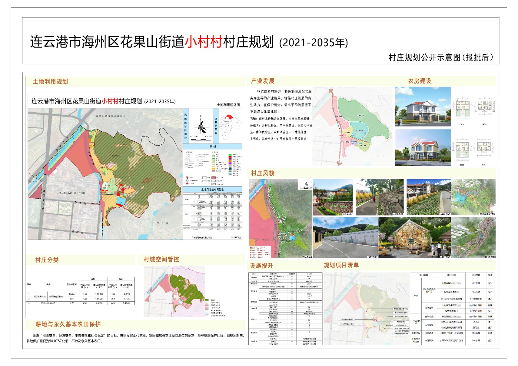Click the red 小村村 text in main title
The width and height of the screenshot is (518, 366).
pyautogui.click(x=203, y=42)
